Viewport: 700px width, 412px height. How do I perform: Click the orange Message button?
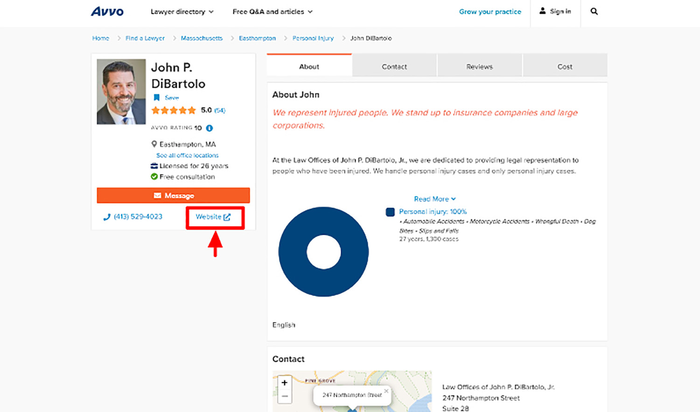(x=173, y=196)
